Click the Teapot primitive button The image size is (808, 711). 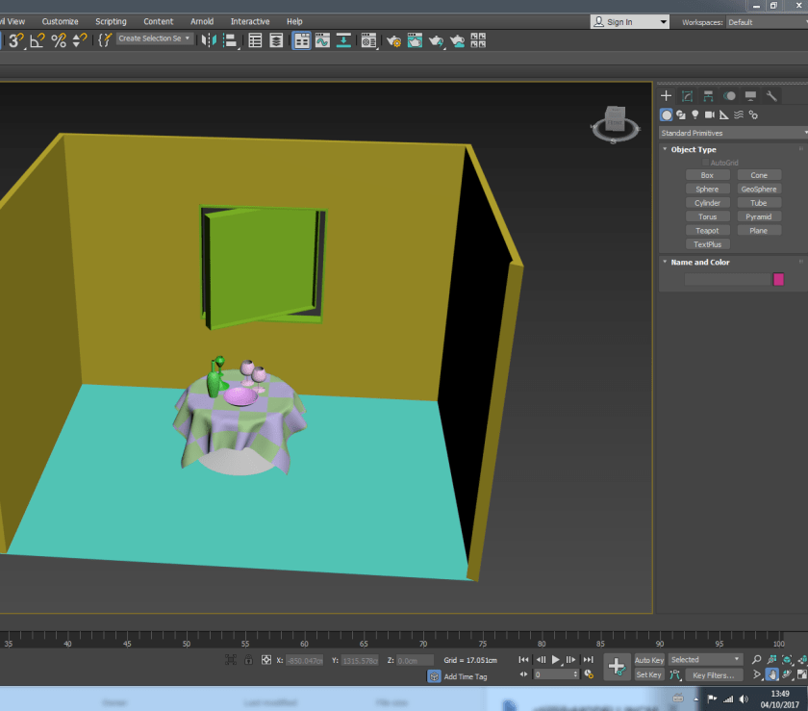tap(707, 231)
